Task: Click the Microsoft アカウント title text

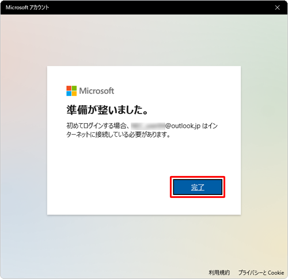Action: coord(27,7)
